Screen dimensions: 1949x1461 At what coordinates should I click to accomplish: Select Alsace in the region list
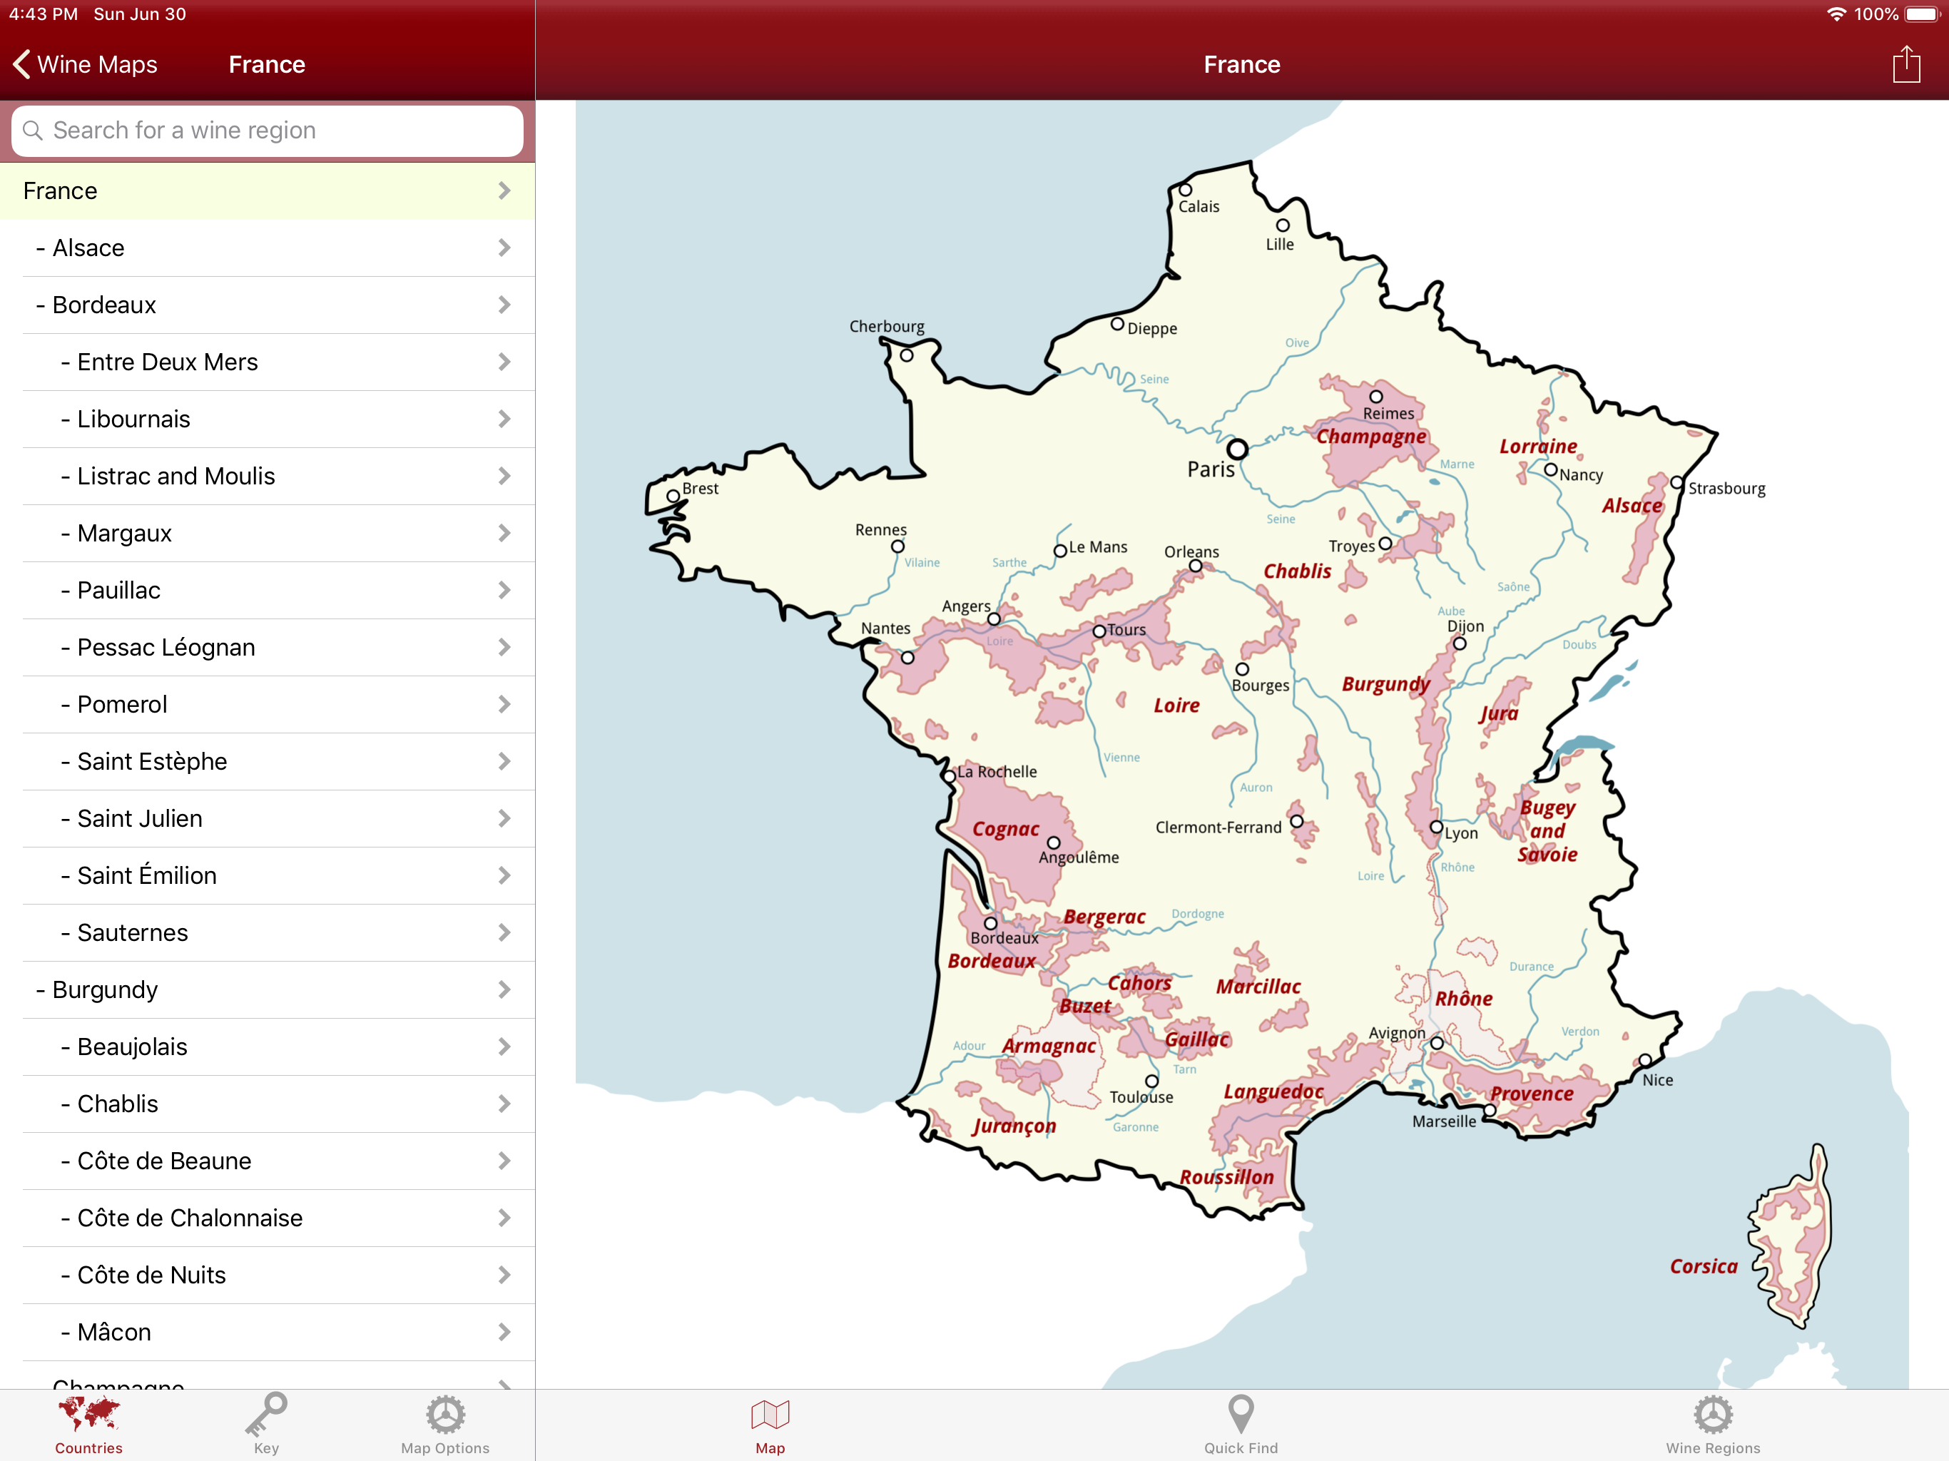pyautogui.click(x=88, y=248)
